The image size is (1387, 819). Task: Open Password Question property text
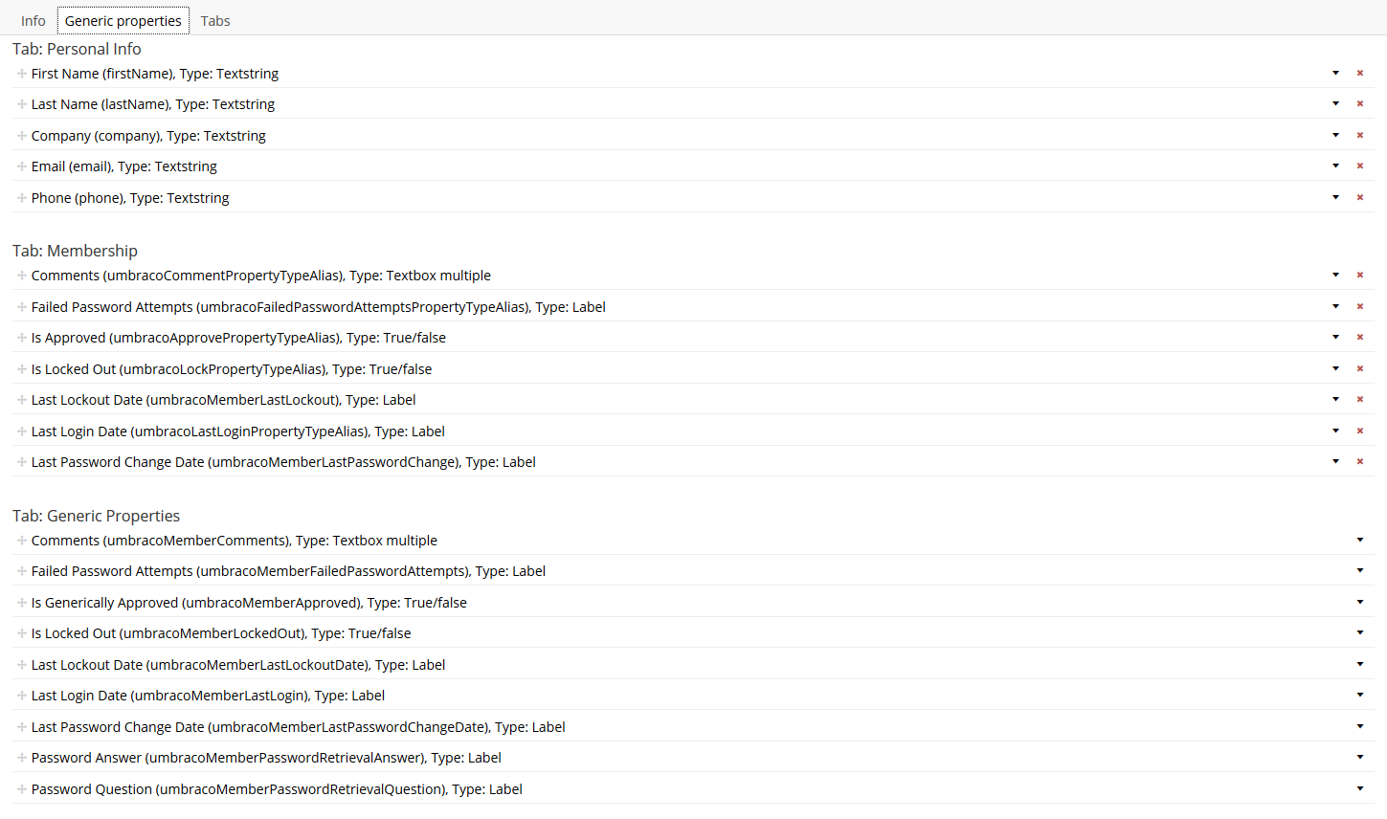click(x=277, y=789)
